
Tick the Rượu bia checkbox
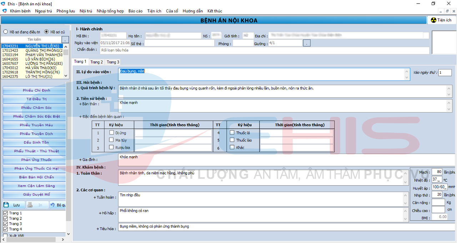tap(112, 147)
